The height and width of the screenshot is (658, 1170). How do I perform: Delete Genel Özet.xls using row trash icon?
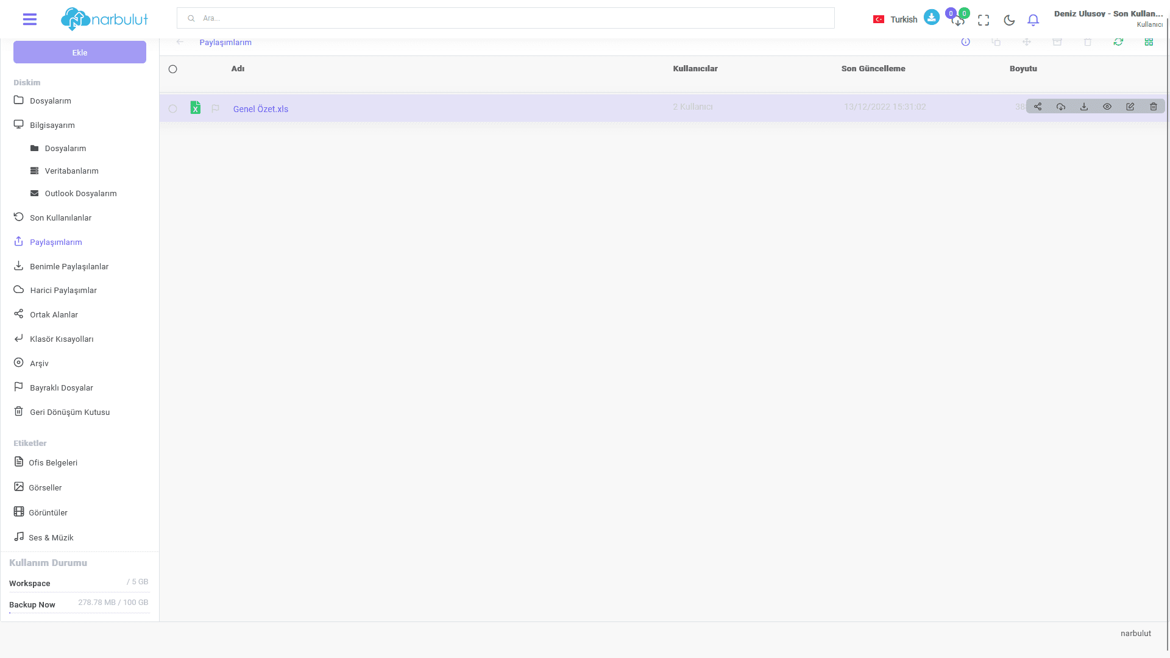tap(1154, 107)
